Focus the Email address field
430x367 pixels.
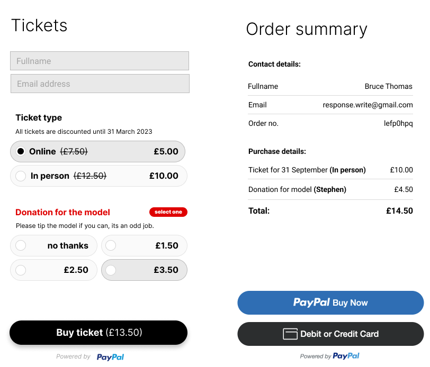coord(100,84)
